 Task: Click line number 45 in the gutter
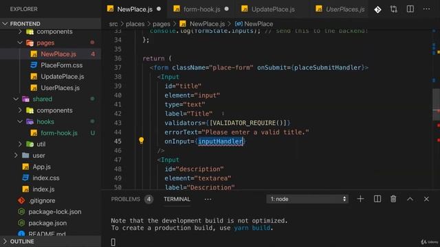(x=118, y=141)
